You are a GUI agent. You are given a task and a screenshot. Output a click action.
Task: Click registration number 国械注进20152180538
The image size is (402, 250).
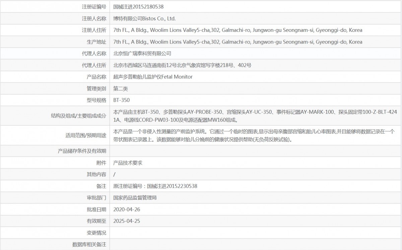[x=138, y=7]
